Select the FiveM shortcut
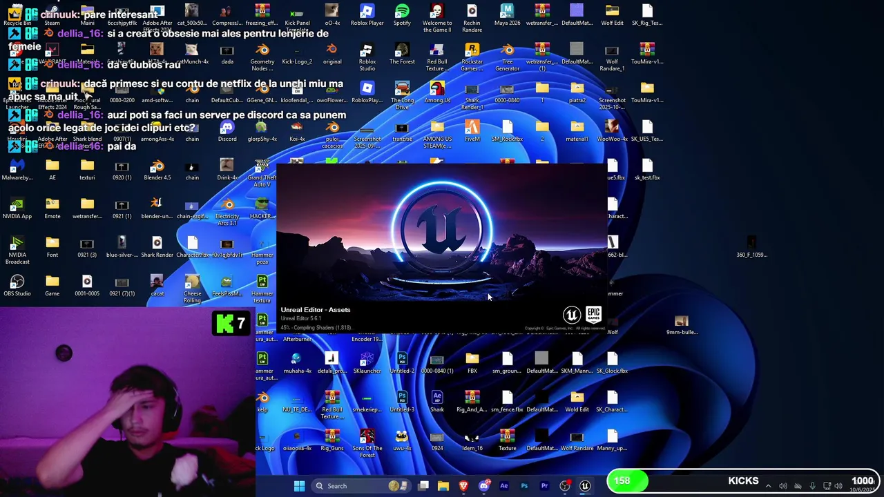The image size is (884, 497). (x=472, y=131)
